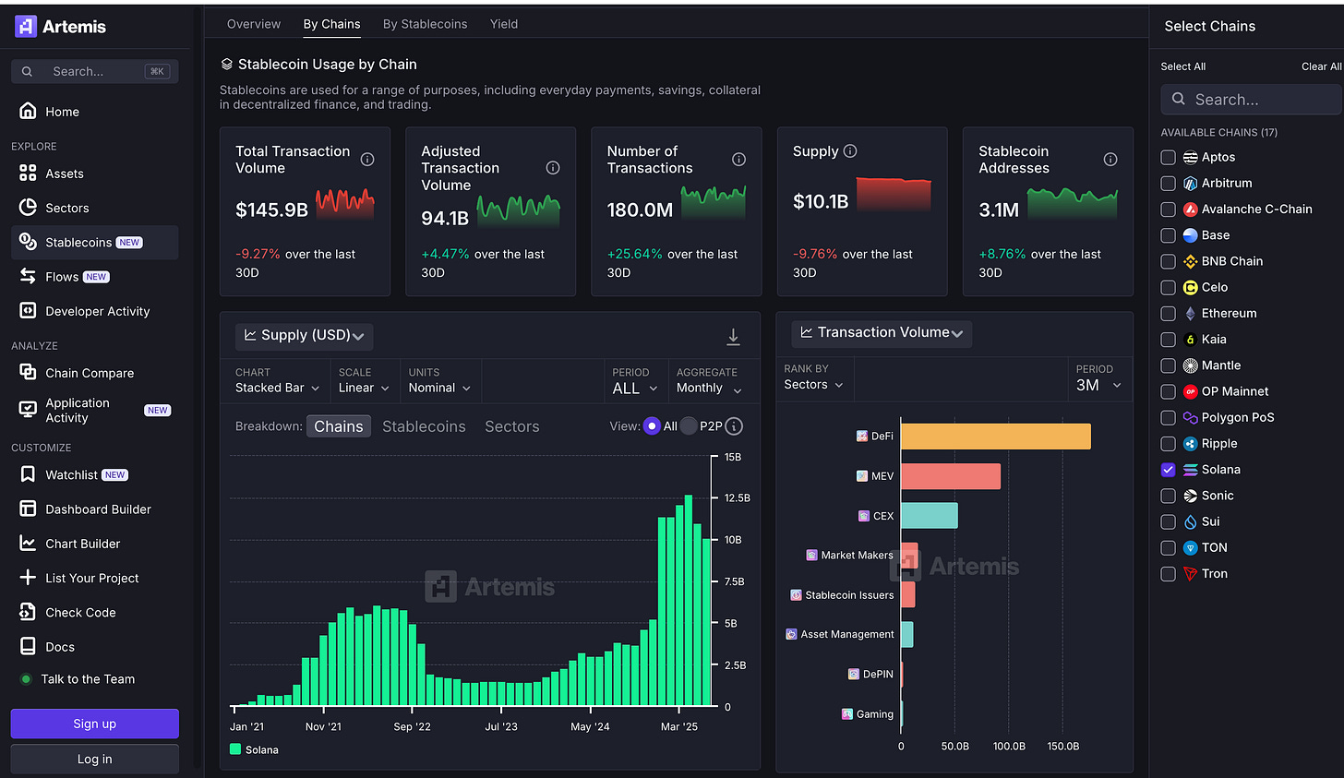Click the download chart icon

point(733,337)
